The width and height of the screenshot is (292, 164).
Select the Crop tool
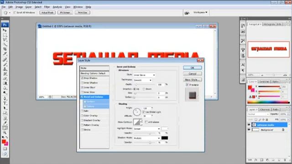pos(5,49)
